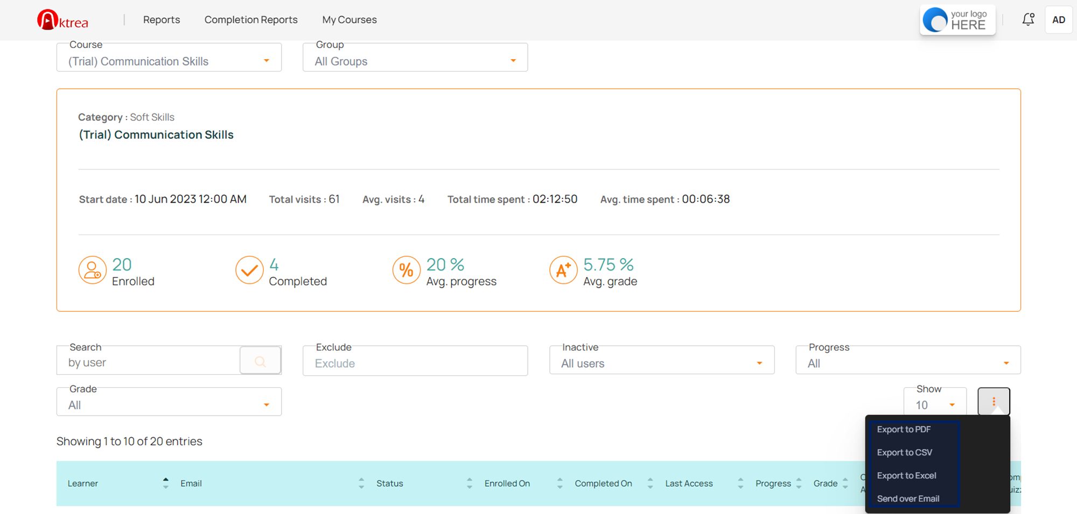1077x514 pixels.
Task: Click the Completed On column header
Action: [x=604, y=483]
